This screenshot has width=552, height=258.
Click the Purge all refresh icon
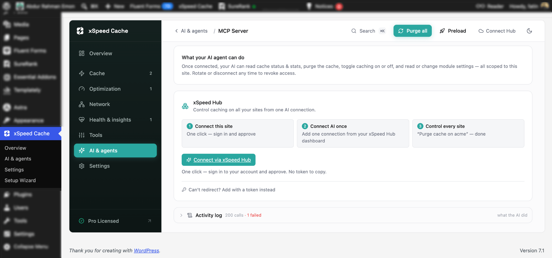point(401,31)
